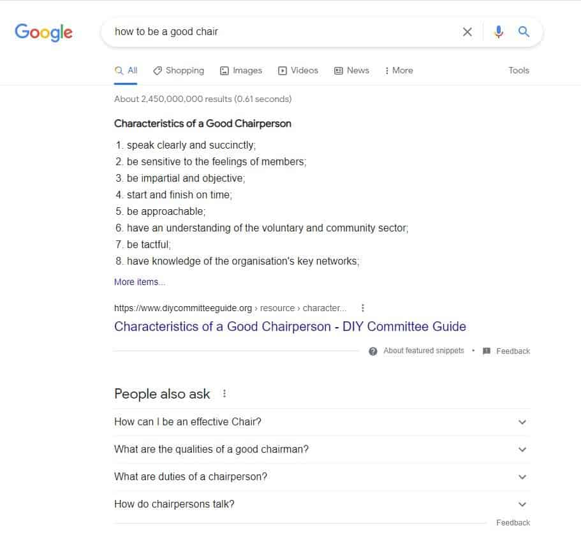Click the feedback flag icon under the snippet
This screenshot has height=535, width=581.
(487, 351)
